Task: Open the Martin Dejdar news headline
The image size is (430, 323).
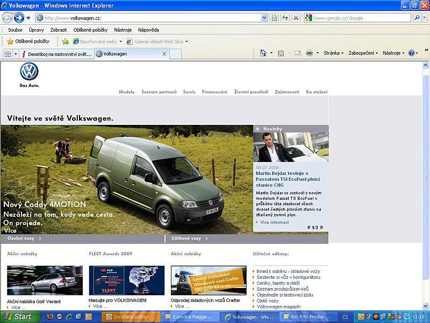Action: (x=288, y=179)
